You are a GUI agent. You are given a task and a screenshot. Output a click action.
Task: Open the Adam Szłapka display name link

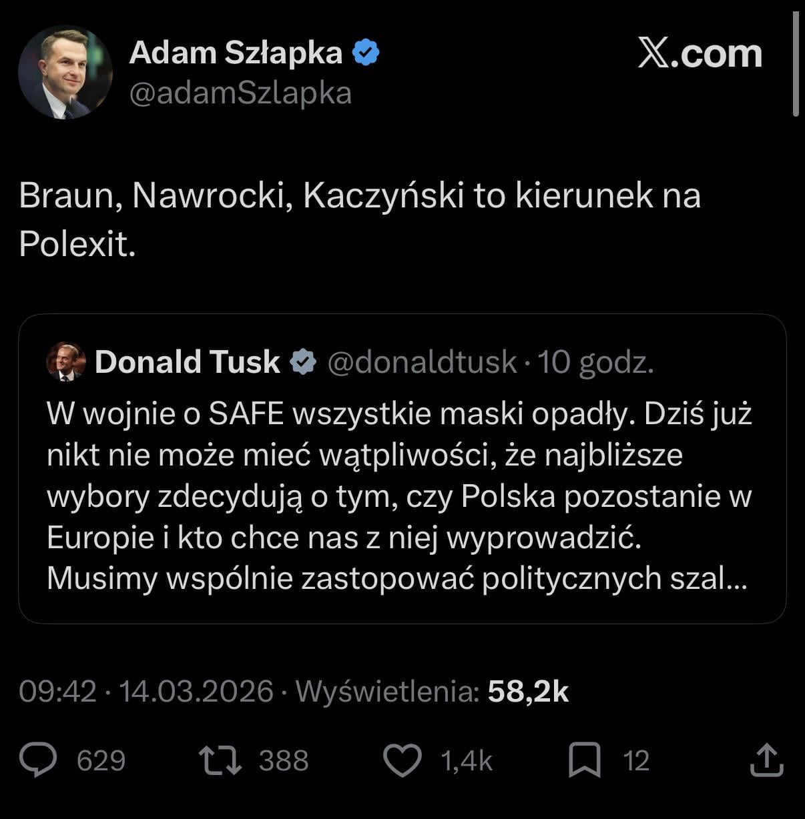pyautogui.click(x=236, y=53)
